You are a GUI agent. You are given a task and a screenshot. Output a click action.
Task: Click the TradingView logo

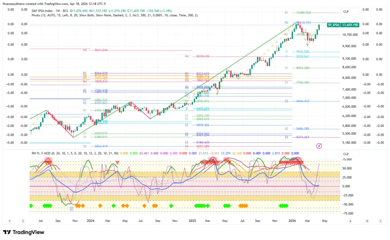[24, 232]
